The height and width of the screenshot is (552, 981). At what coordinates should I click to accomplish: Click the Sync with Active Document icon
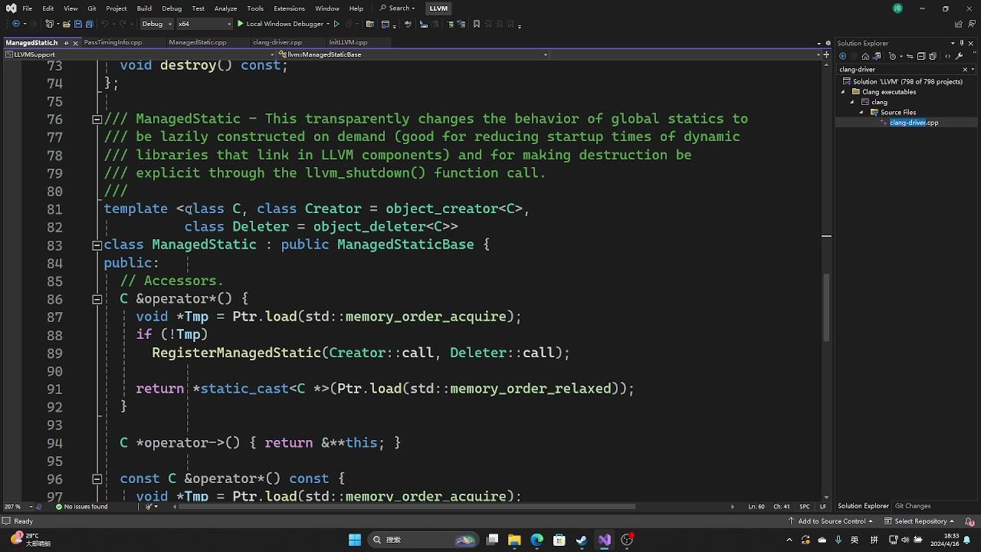pos(910,56)
